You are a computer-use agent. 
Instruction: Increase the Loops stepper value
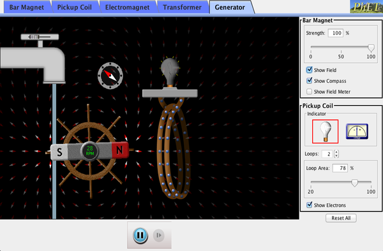pos(336,152)
